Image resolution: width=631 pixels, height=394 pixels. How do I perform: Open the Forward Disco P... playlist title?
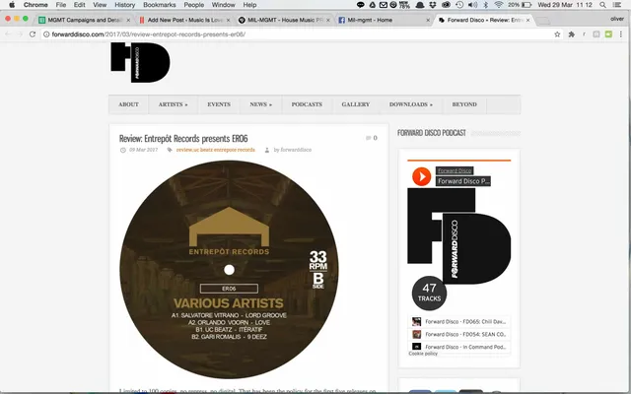pos(463,181)
